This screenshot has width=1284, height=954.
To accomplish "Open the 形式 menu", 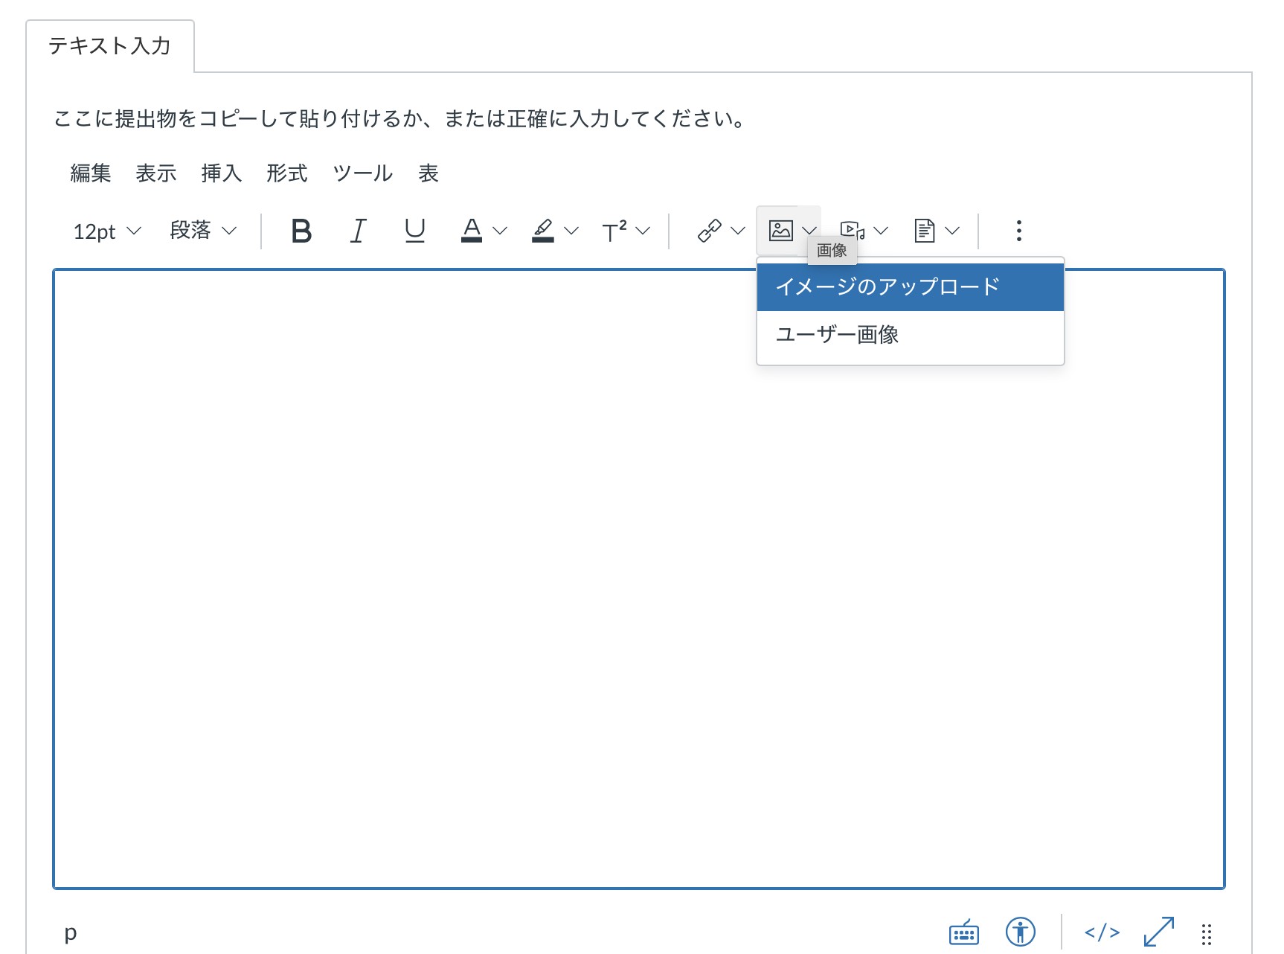I will tap(287, 173).
